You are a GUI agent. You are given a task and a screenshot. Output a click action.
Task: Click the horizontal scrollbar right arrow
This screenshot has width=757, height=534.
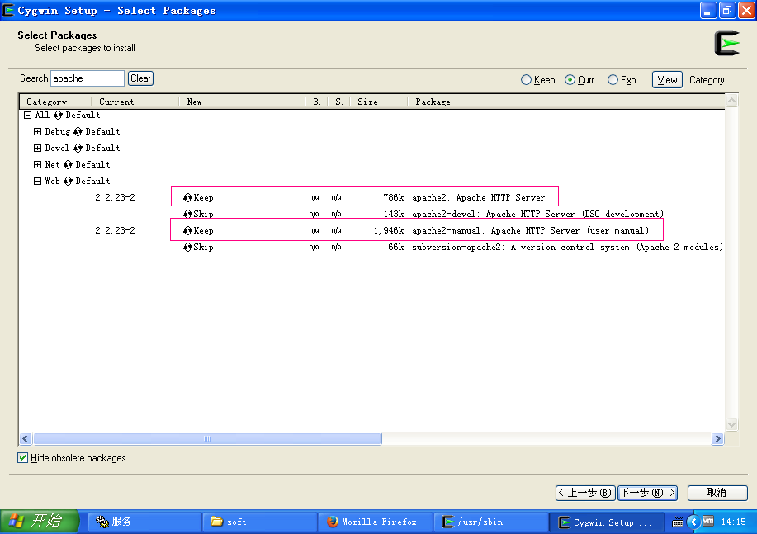pos(717,438)
